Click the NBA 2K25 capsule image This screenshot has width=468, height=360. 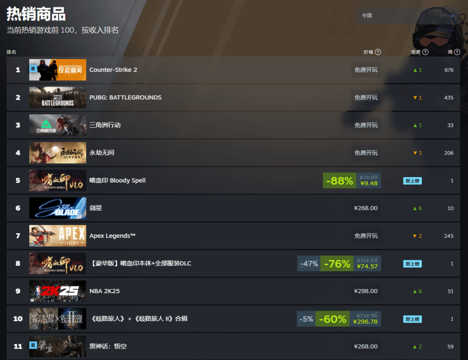pos(58,291)
